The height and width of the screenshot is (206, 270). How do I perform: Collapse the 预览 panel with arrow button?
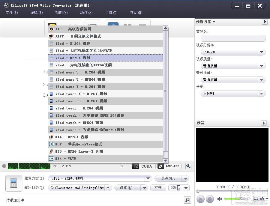pyautogui.click(x=264, y=123)
